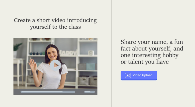
Task: Click the HAPPY letters on the shelf
Action: [68, 53]
